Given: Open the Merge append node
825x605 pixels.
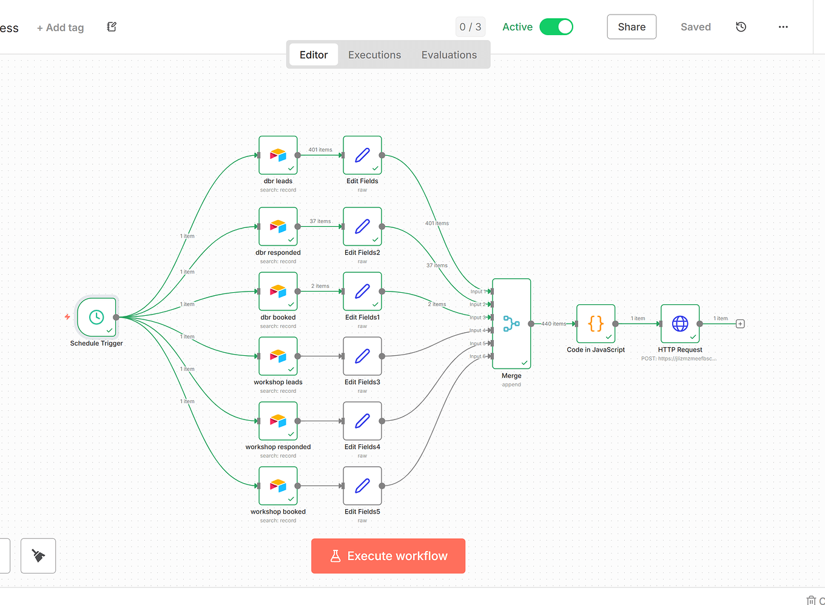Looking at the screenshot, I should pos(511,323).
